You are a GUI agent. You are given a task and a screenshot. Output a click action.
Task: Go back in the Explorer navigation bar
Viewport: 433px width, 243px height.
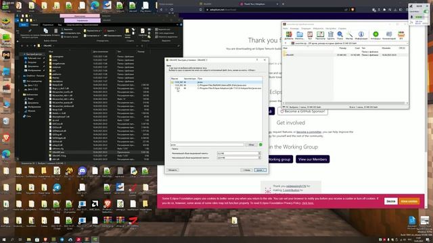pos(22,46)
